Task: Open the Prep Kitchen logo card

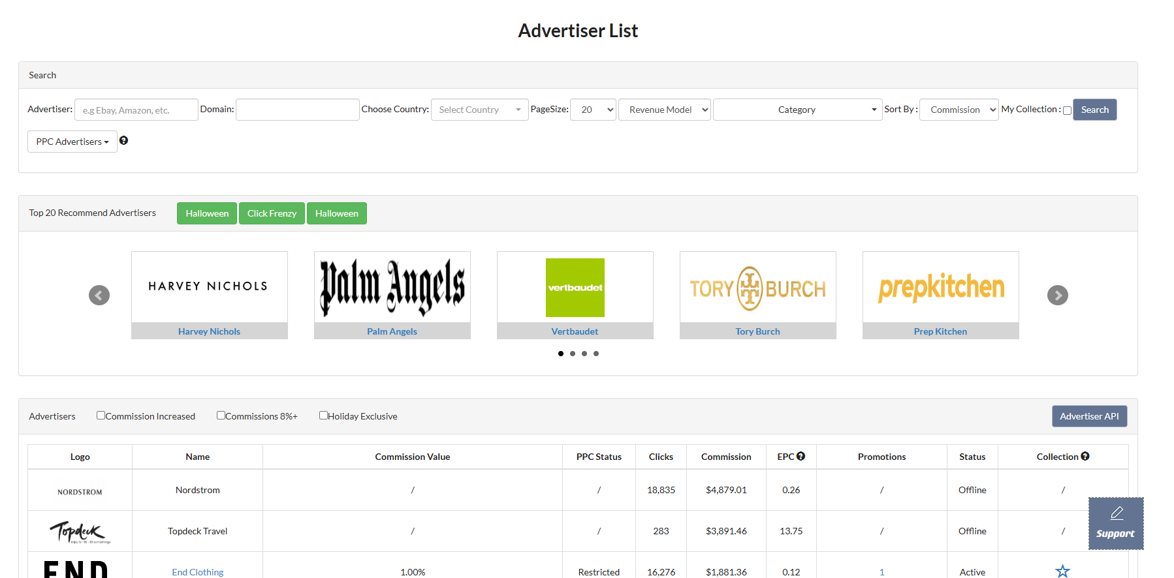Action: pos(941,287)
